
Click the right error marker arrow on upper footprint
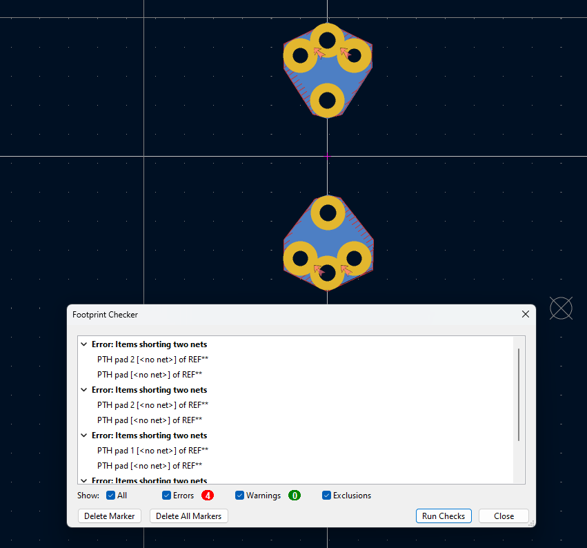[346, 52]
